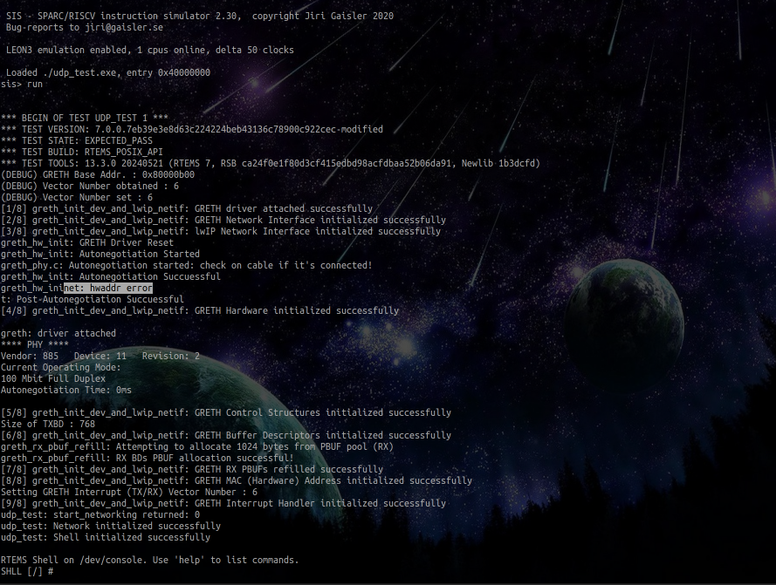Click the 'TEST TOOLS: 13.3.0 20240521' line

pos(271,164)
